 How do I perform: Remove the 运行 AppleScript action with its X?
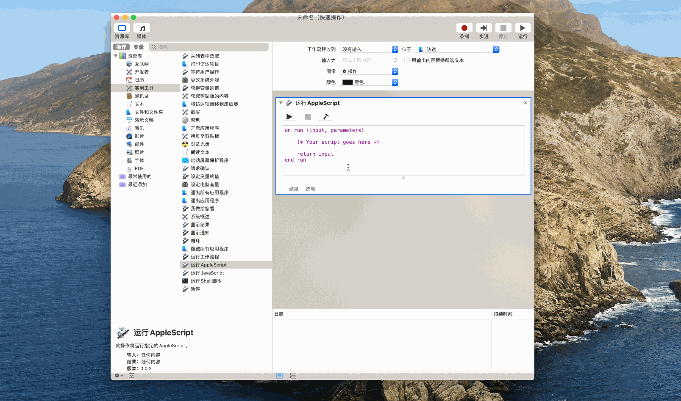pos(525,103)
